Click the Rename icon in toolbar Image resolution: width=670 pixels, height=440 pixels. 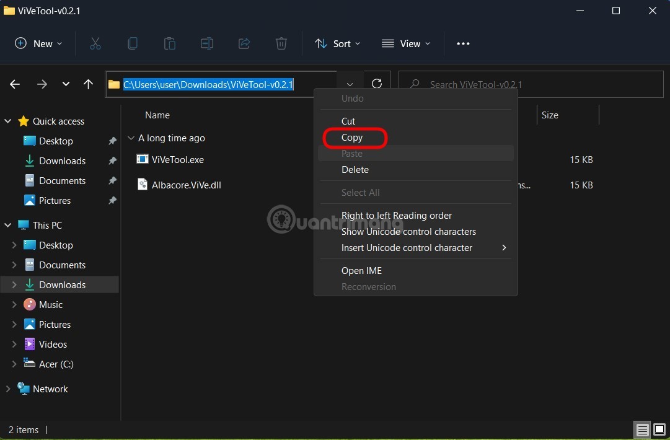206,43
